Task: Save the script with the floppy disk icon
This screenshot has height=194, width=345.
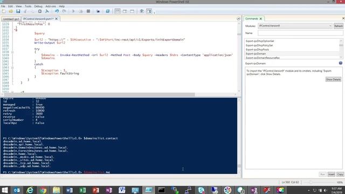Action: 18,11
